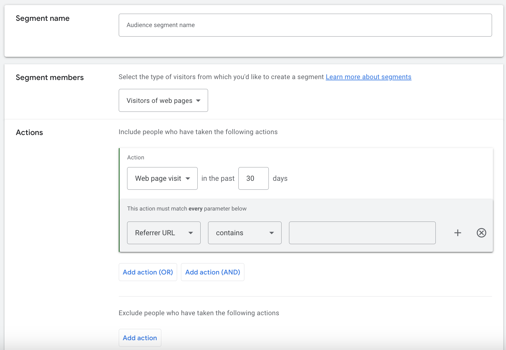Open Learn more about segments link

(368, 77)
